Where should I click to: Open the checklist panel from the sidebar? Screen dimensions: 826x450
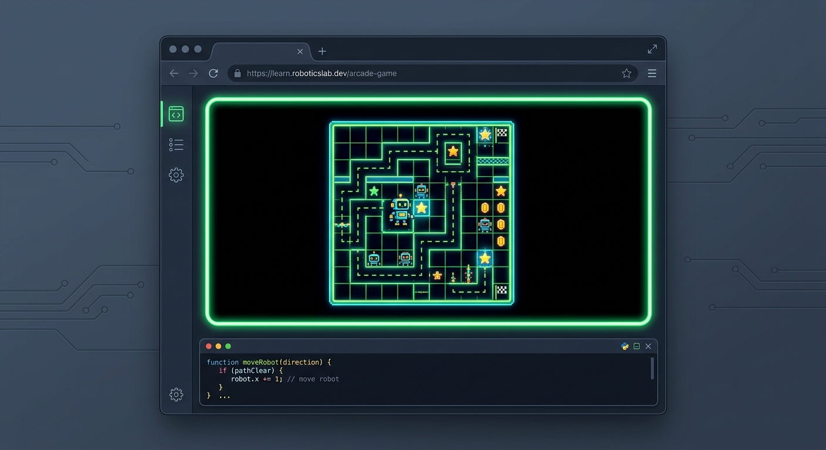[176, 144]
